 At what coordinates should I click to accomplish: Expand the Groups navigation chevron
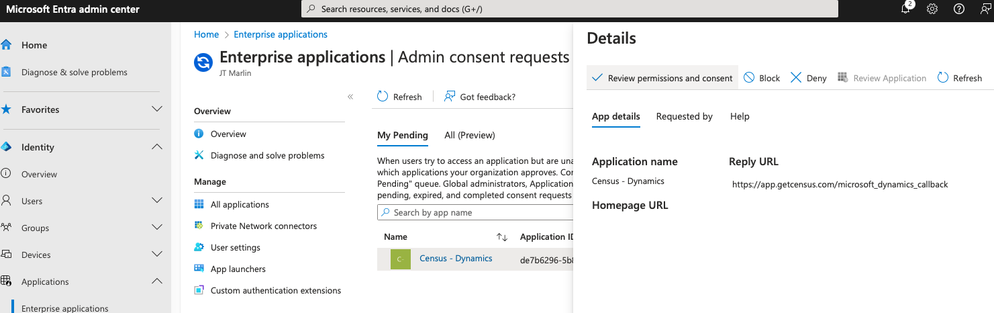point(157,228)
